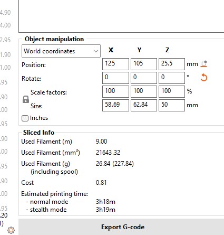Click the Scale factors Y field

pyautogui.click(x=144, y=91)
